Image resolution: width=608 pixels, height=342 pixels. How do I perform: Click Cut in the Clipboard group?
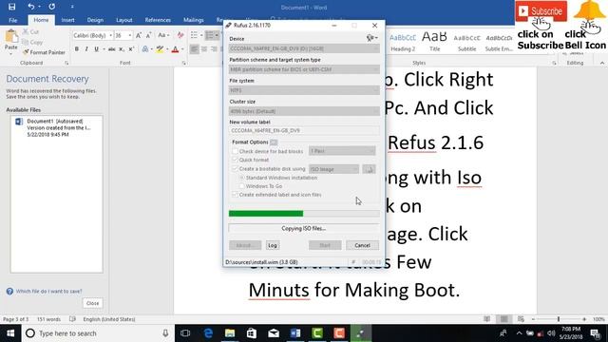pos(30,31)
